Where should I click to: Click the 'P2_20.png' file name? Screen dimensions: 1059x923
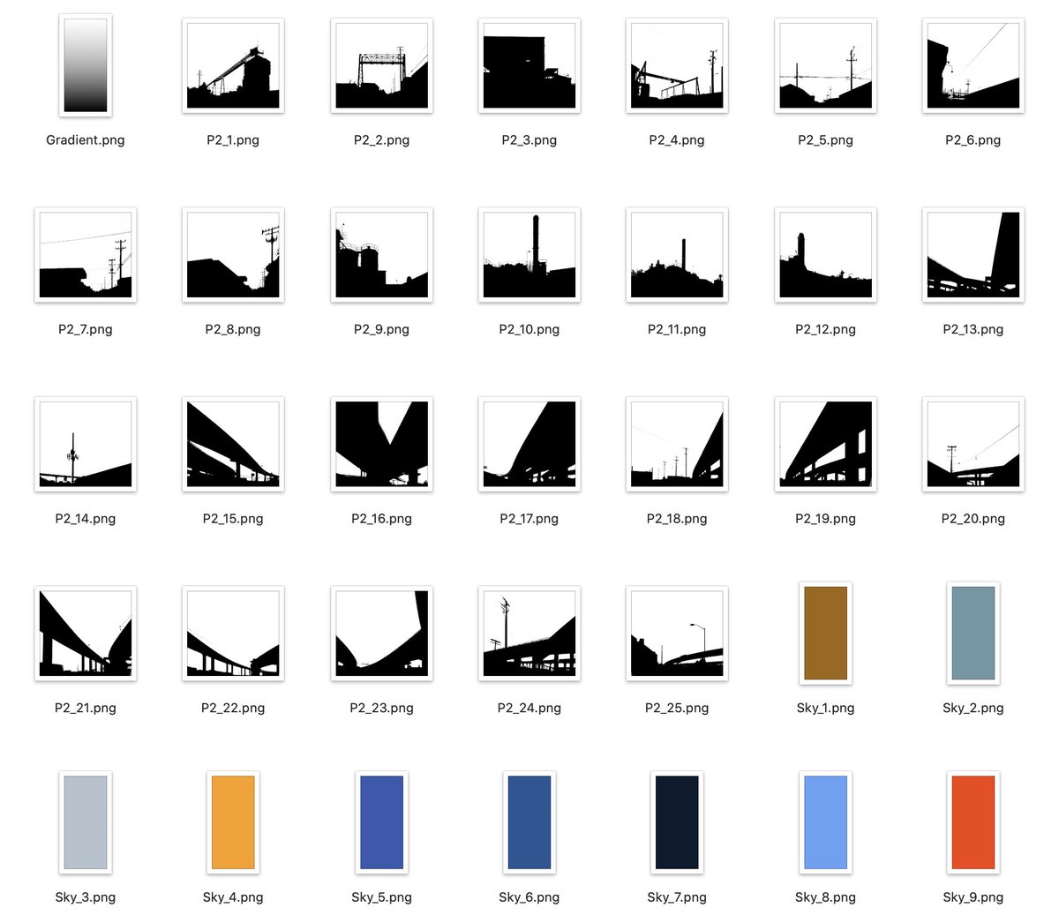click(973, 519)
